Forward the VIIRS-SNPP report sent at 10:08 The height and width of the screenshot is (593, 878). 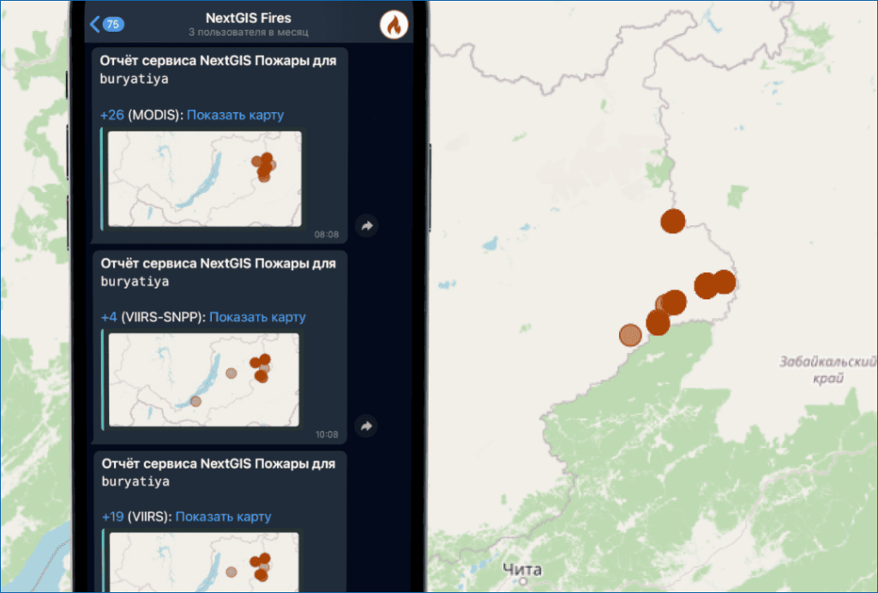click(367, 426)
